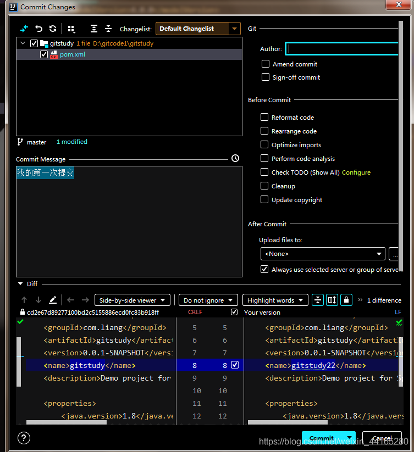Click the CRLF line separator label
The width and height of the screenshot is (414, 452).
point(195,312)
